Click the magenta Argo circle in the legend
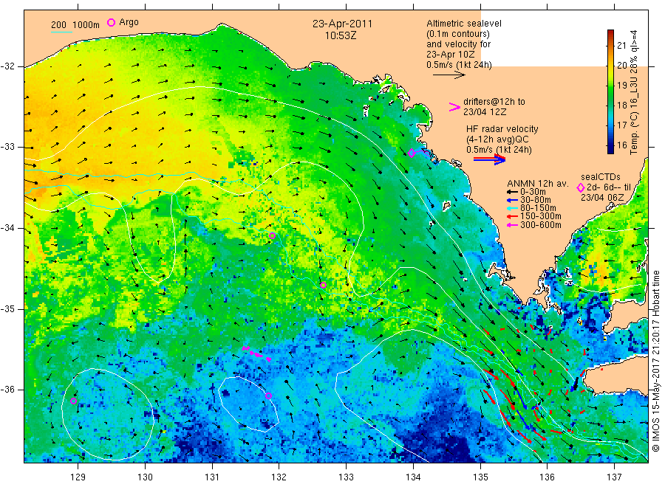Screen dimensions: 665x487 [111, 22]
